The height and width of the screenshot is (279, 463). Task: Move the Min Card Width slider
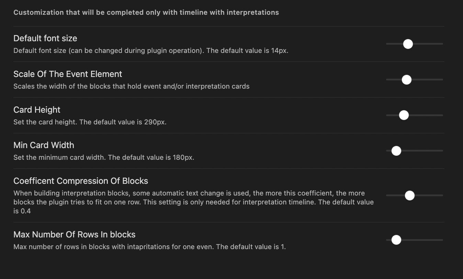click(x=396, y=150)
